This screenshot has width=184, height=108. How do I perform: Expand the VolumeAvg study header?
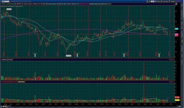[6, 82]
